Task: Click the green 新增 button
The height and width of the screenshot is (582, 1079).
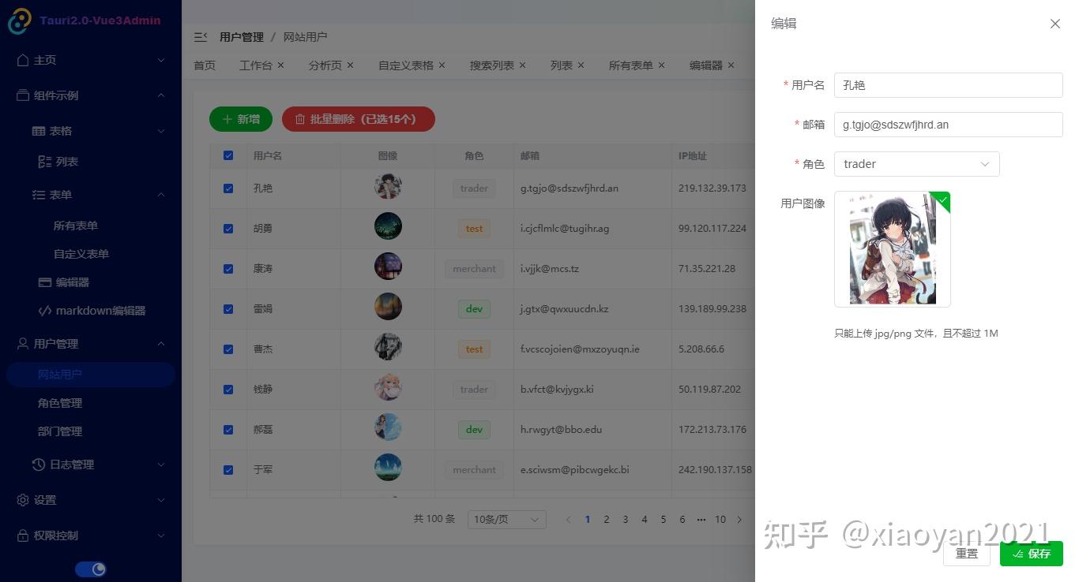Action: (x=240, y=119)
